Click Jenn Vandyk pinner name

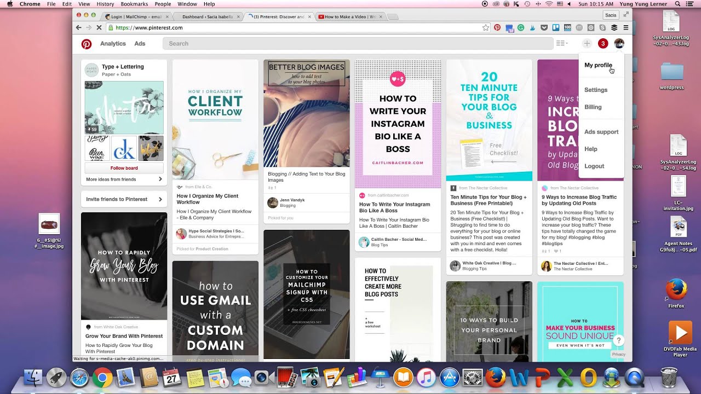click(292, 200)
